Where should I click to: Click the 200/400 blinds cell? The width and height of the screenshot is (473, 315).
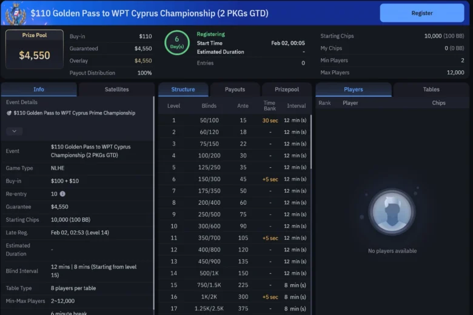pos(209,202)
